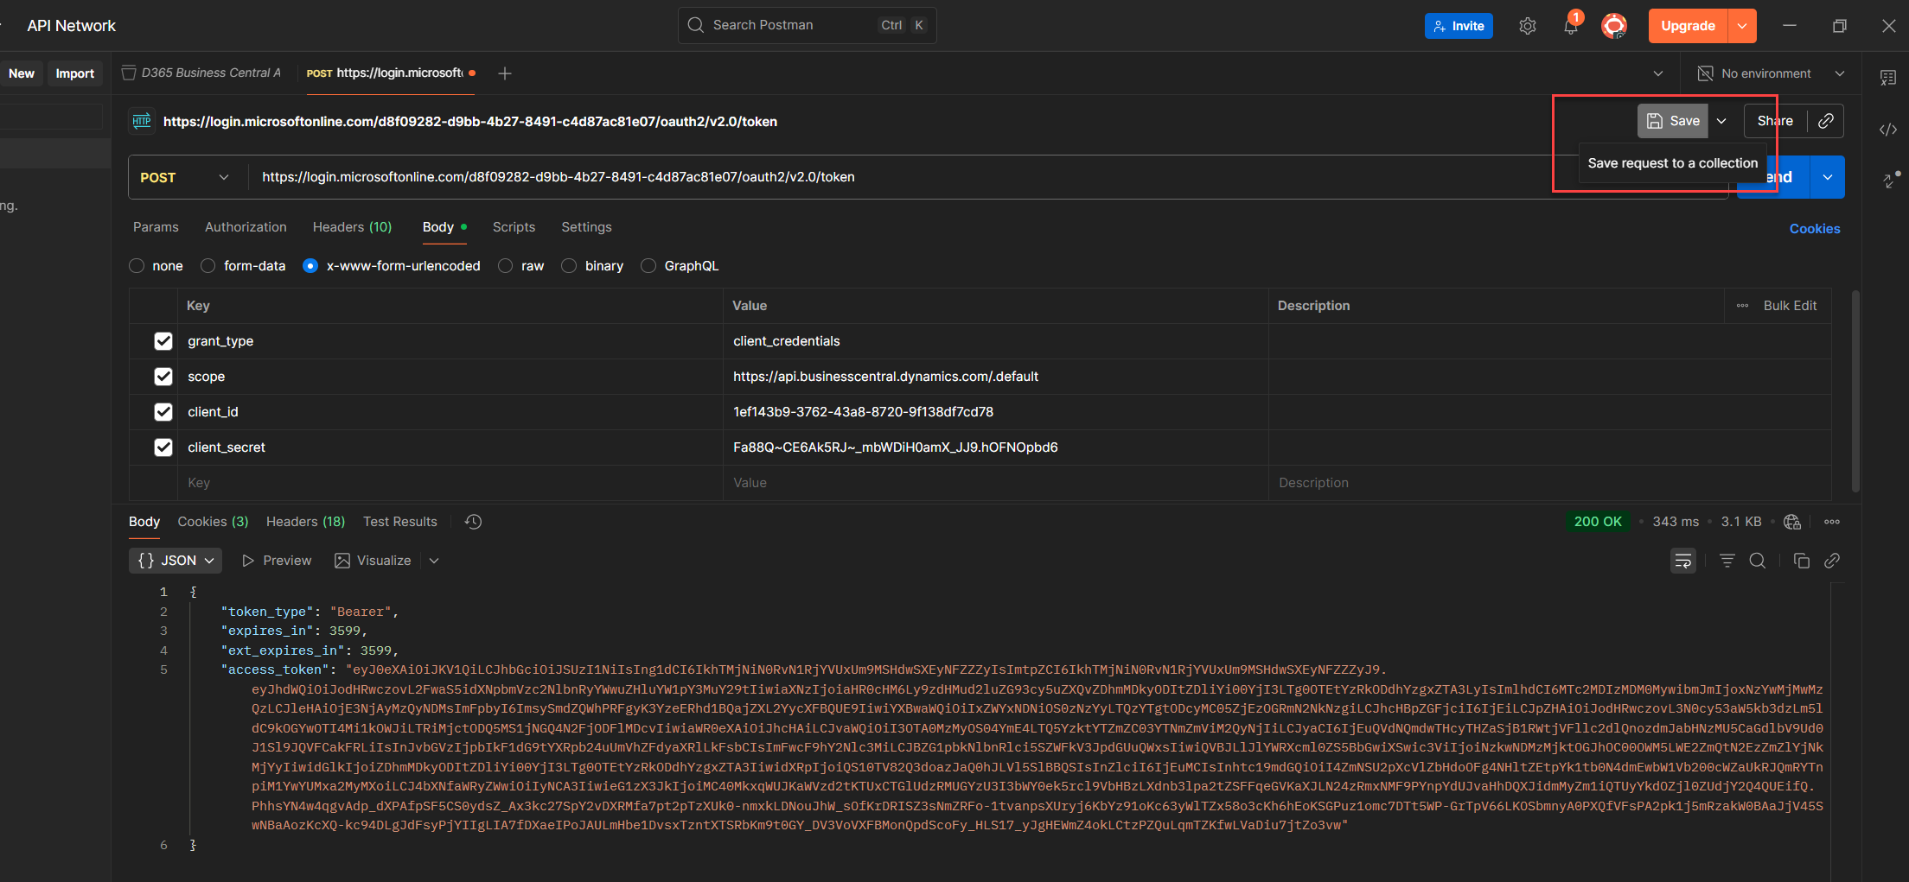
Task: Select the GraphQL body type
Action: (648, 266)
